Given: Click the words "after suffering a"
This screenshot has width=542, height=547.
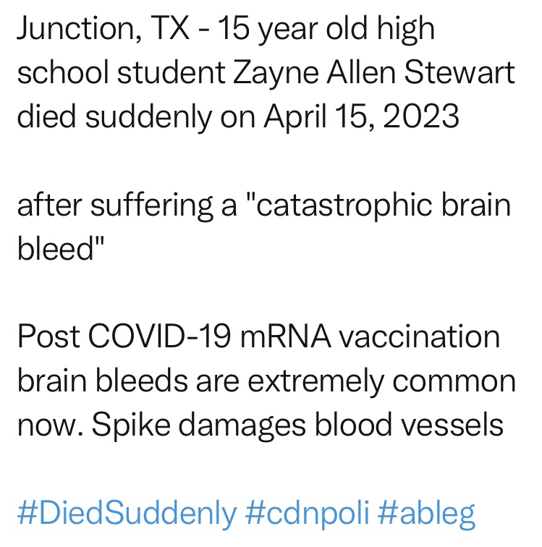Looking at the screenshot, I should pyautogui.click(x=127, y=205).
